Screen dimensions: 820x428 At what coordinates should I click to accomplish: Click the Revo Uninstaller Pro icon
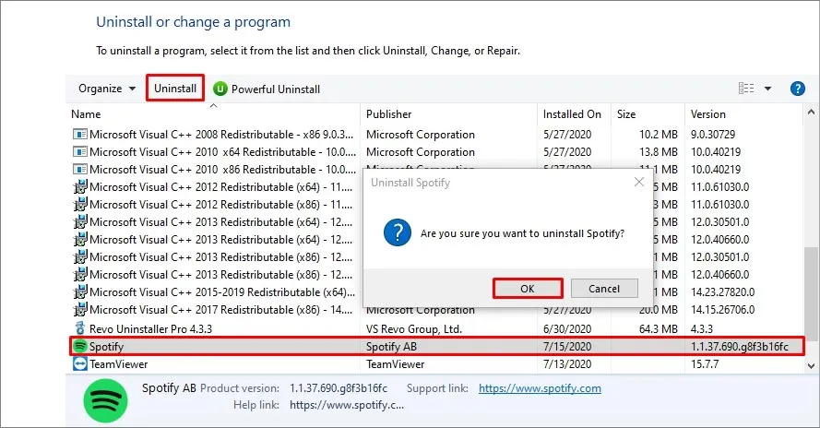[80, 328]
